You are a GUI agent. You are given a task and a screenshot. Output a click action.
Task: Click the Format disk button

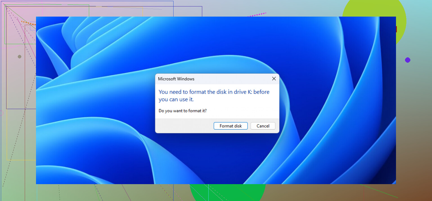coord(231,126)
